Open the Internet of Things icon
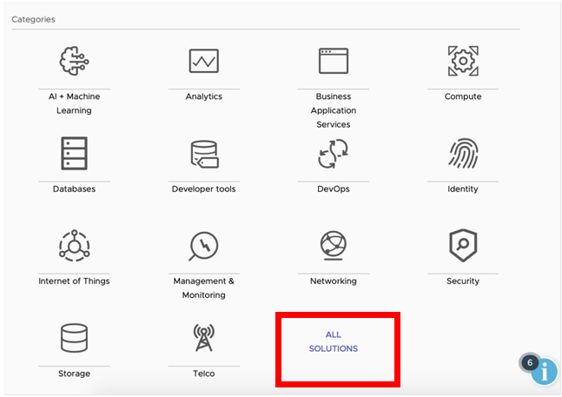The height and width of the screenshot is (397, 562). coord(74,246)
